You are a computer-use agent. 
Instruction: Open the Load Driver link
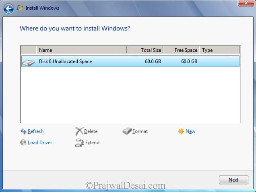40,143
